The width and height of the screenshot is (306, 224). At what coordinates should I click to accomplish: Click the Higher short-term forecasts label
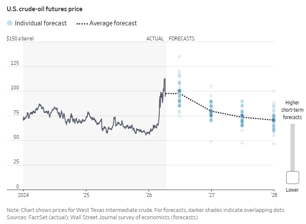[292, 110]
